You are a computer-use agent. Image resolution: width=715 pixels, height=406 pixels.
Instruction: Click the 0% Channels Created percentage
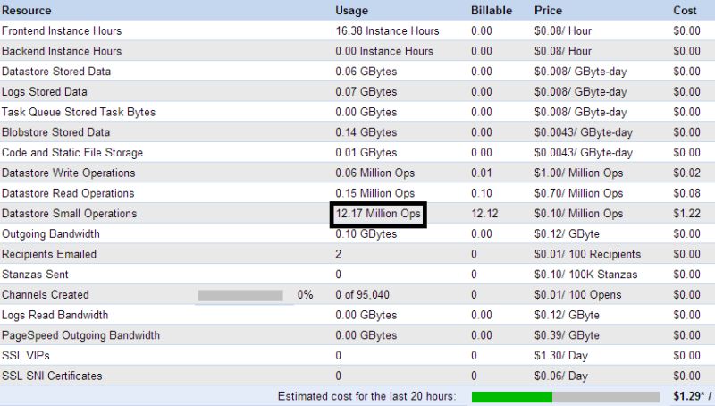click(305, 295)
